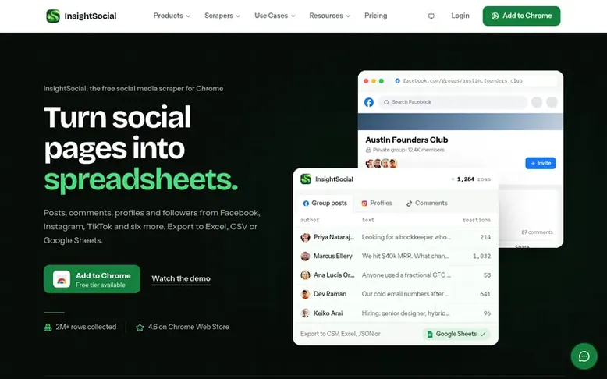Click Ana Lucia Or... avatar

coord(305,275)
